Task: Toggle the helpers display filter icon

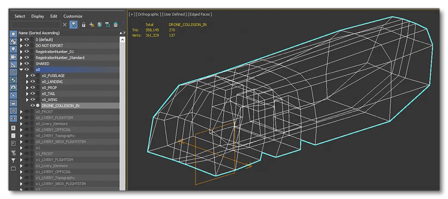Action: [13, 65]
